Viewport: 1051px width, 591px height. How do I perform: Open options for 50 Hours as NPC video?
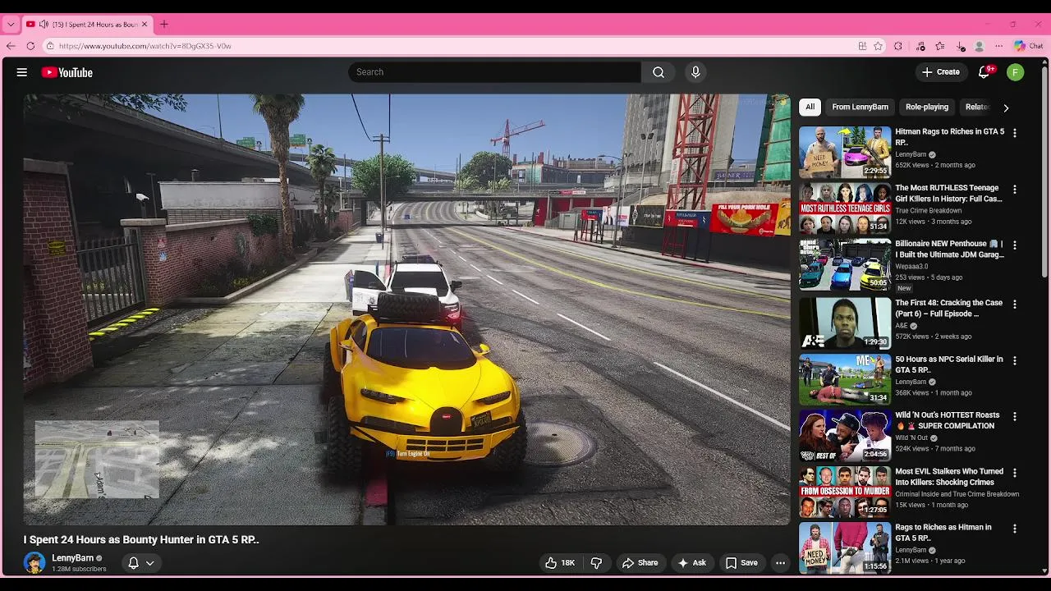click(x=1015, y=360)
